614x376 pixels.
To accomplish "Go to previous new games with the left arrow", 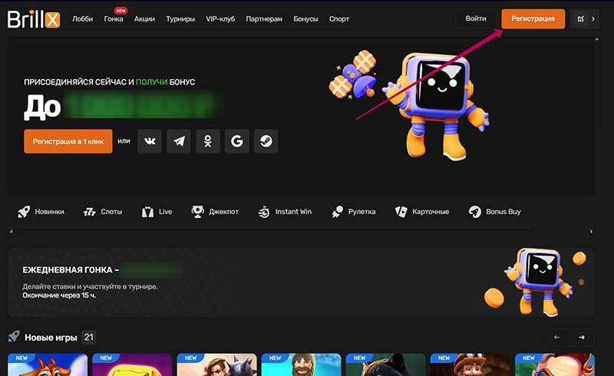I will [x=556, y=337].
